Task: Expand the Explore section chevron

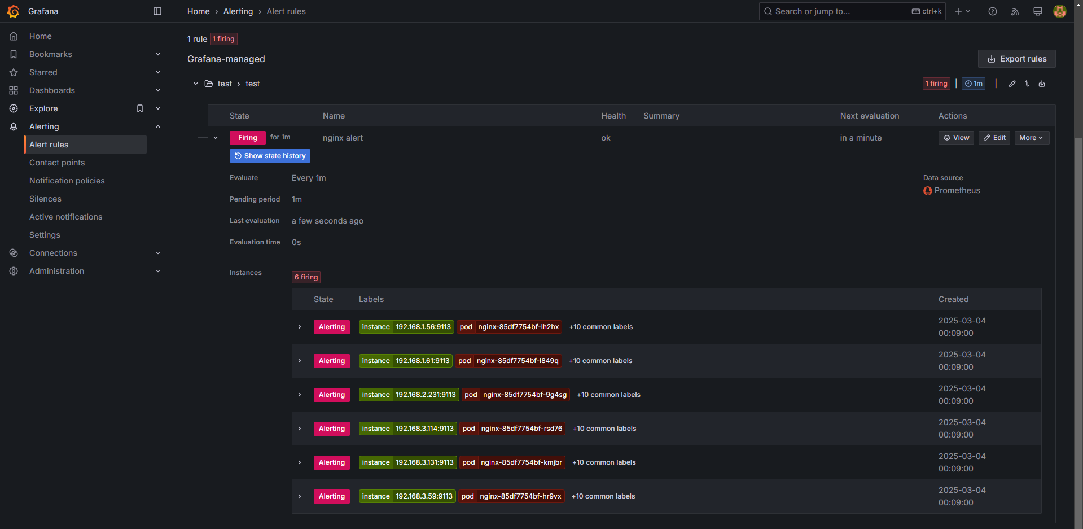Action: pos(158,108)
